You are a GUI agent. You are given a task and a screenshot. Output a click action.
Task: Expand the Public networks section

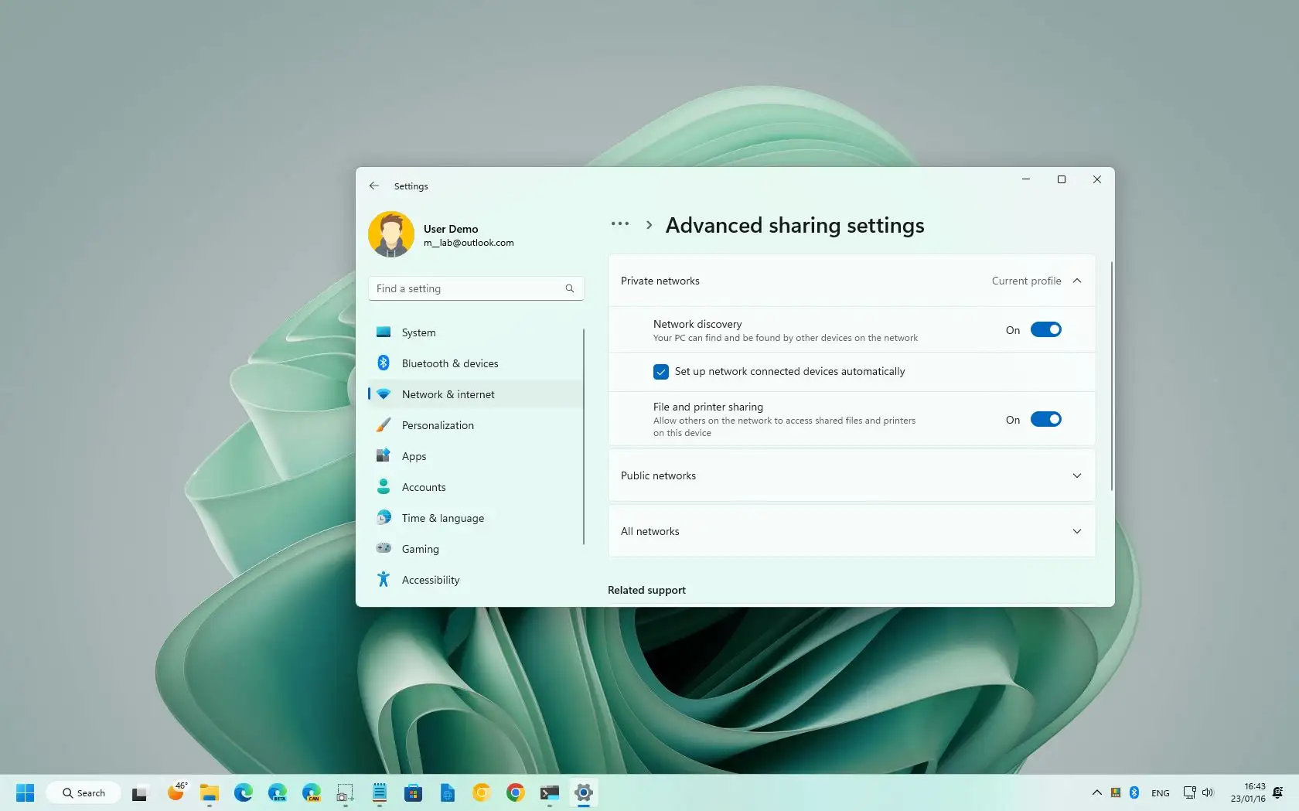[1076, 475]
